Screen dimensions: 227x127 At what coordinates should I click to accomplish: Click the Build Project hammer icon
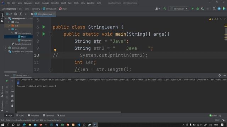click(165, 9)
